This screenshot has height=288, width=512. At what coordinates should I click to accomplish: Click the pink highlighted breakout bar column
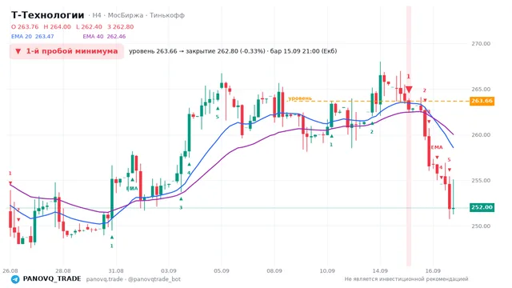pos(409,136)
